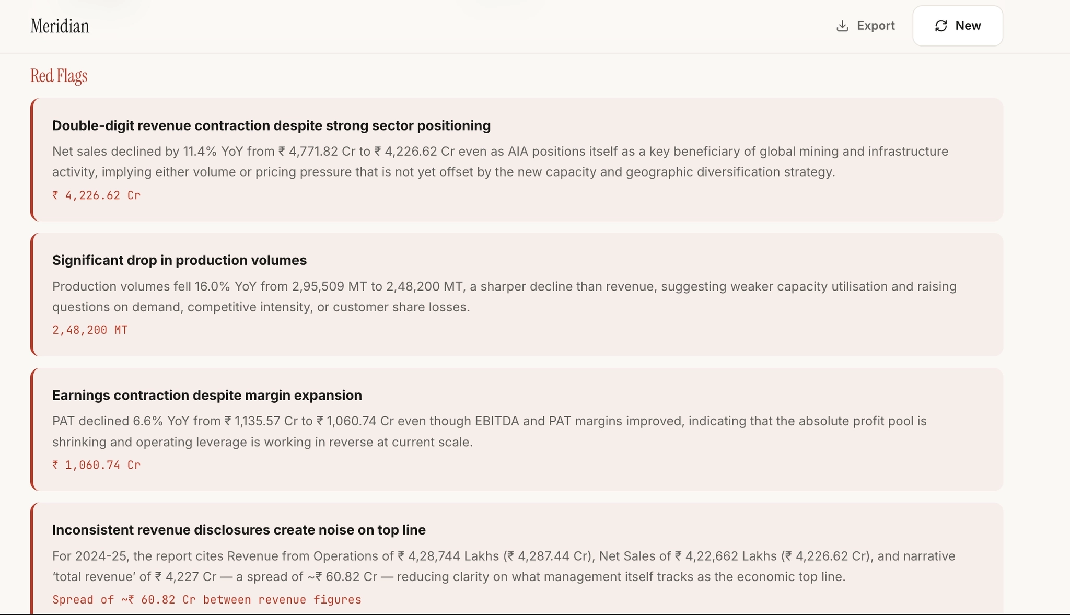Click the paragraph starting 'Net sales declined by 11.4%'
Viewport: 1070px width, 615px height.
click(500, 161)
